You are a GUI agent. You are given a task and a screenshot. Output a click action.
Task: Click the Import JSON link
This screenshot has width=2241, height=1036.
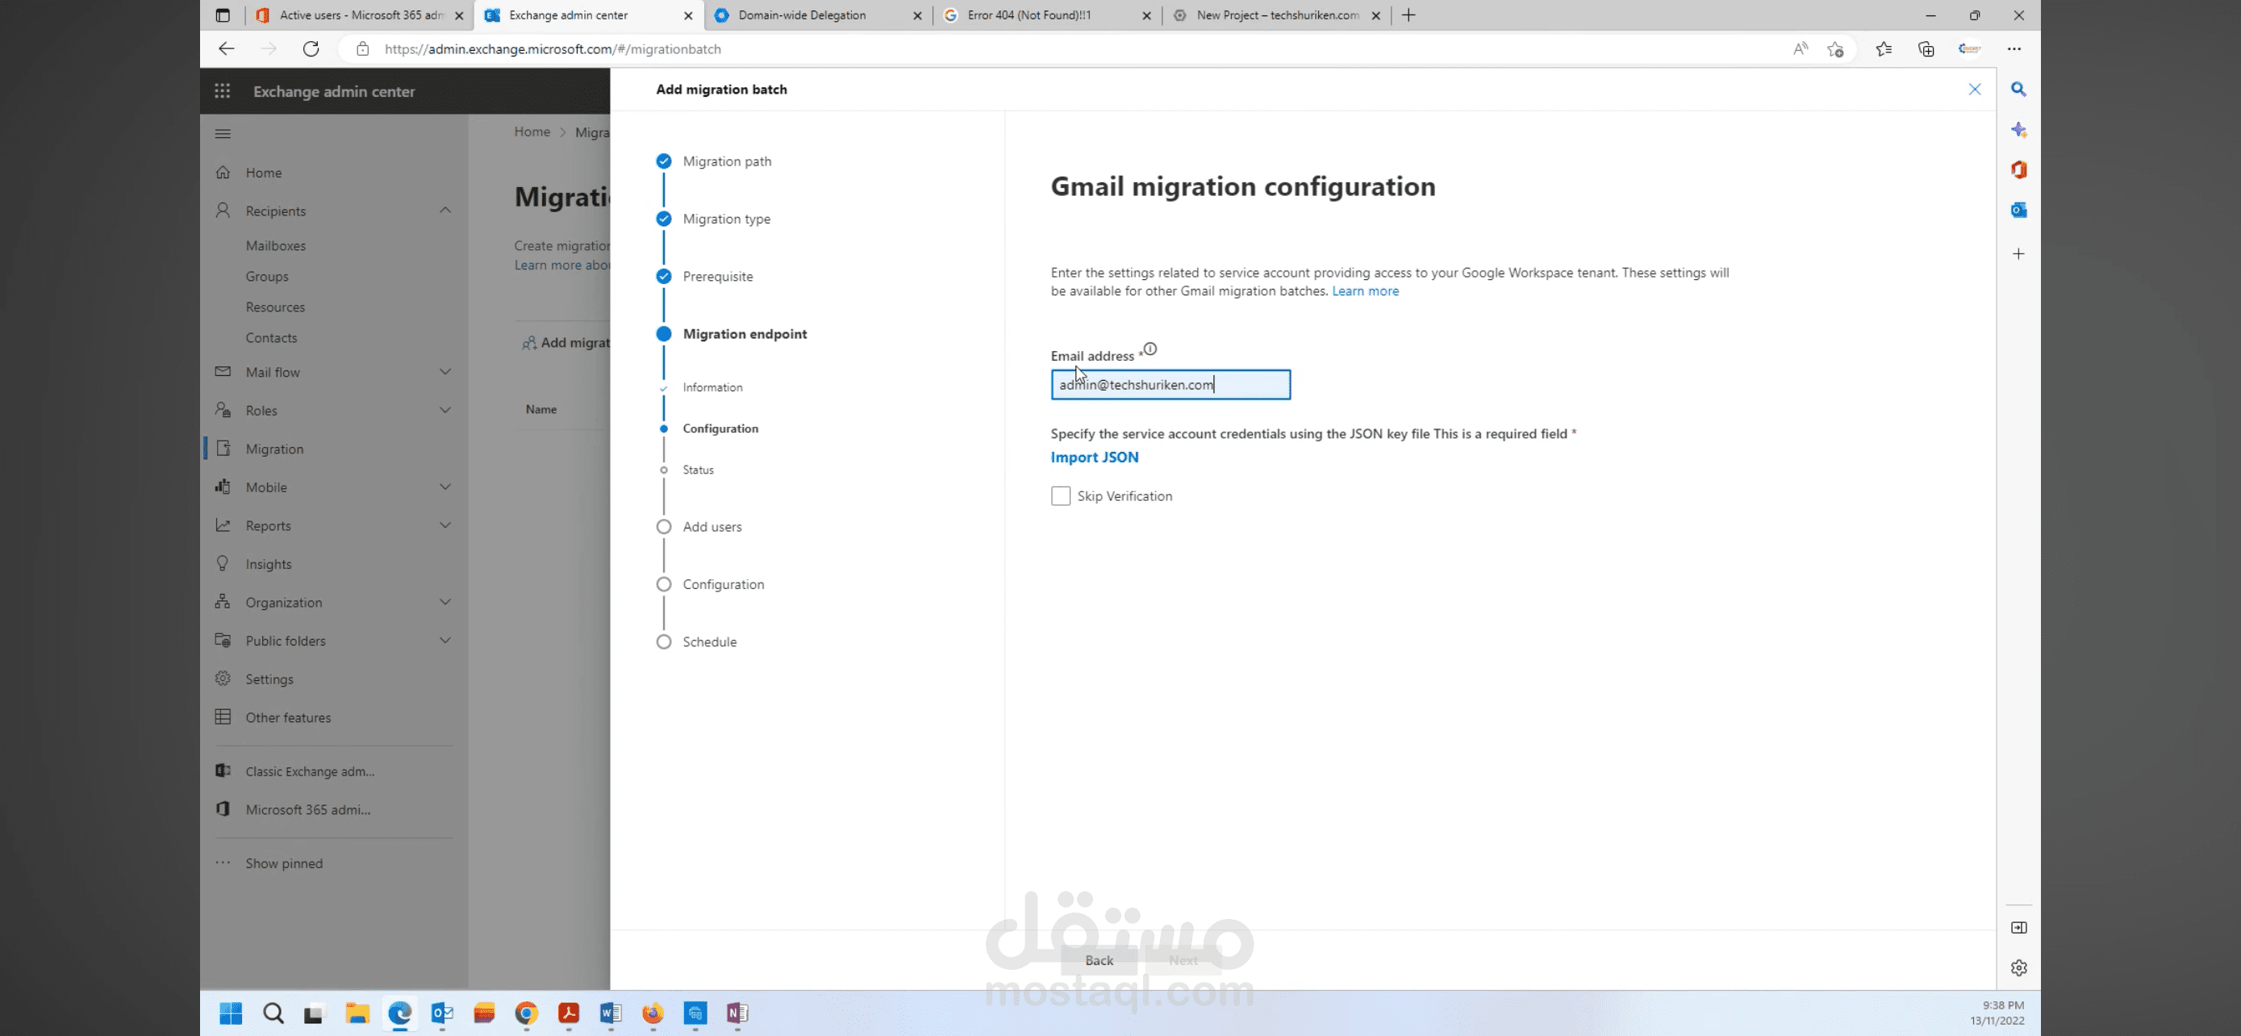tap(1095, 457)
